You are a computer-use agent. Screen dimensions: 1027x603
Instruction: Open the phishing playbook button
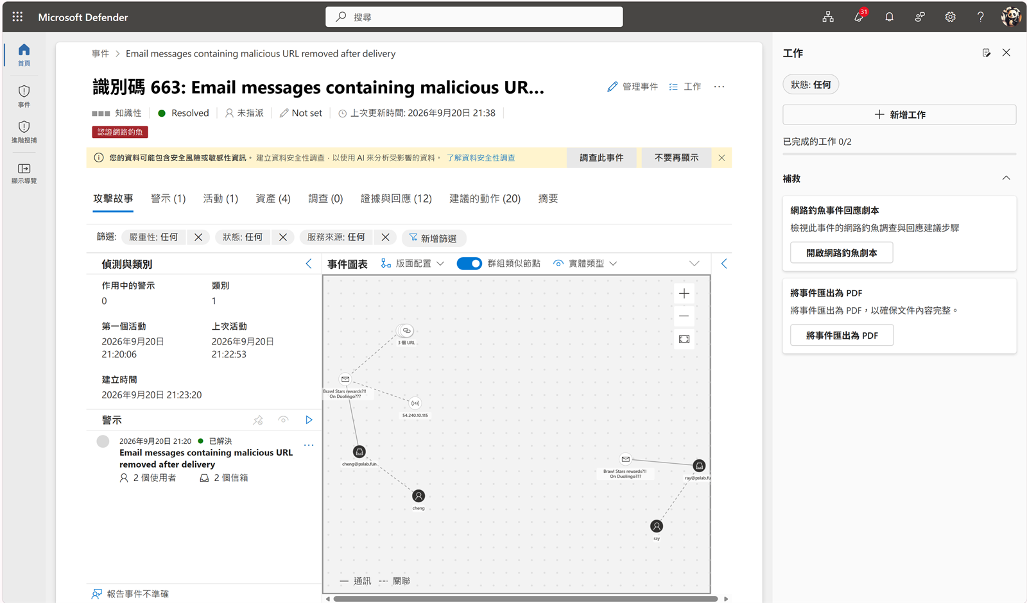click(x=841, y=253)
